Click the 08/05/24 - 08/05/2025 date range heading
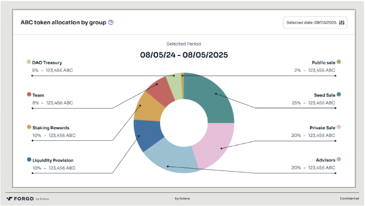This screenshot has height=206, width=365. 183,55
